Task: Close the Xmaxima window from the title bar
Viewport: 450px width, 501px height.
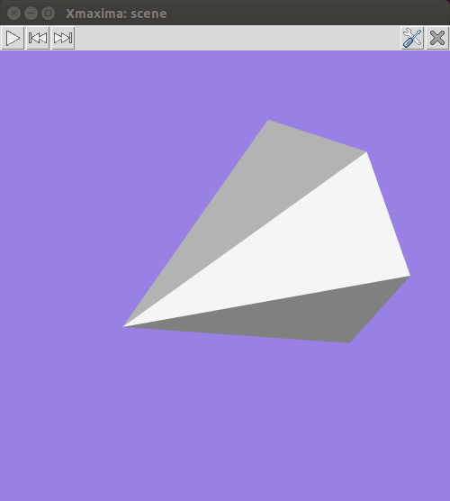Action: tap(13, 14)
